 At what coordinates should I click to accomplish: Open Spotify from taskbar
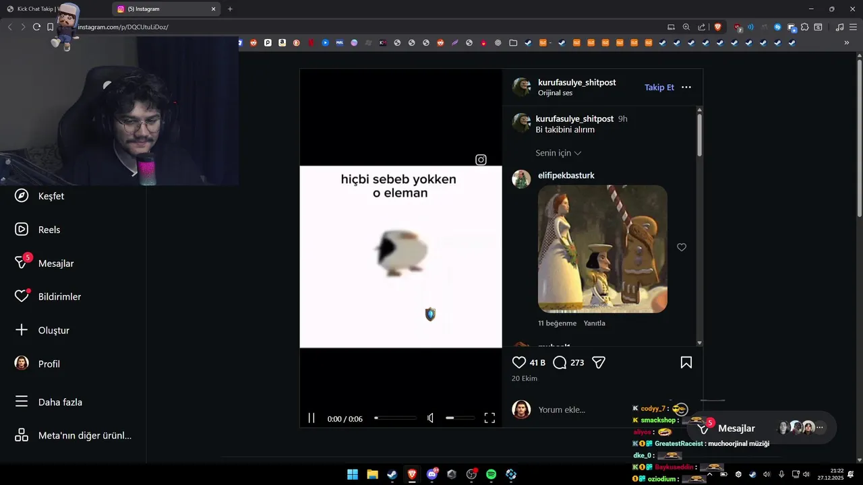tap(491, 474)
